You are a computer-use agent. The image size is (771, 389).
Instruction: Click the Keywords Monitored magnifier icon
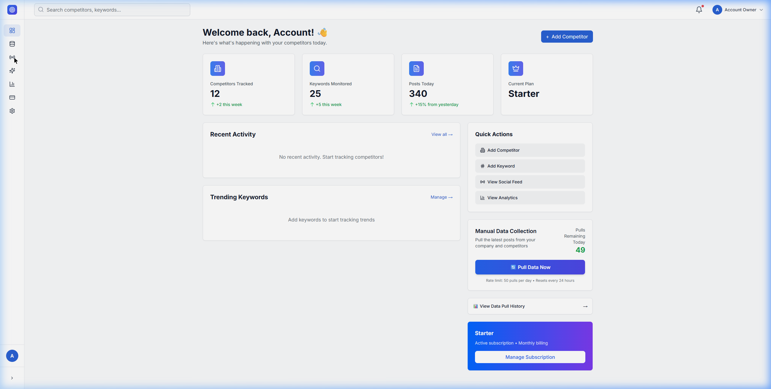coord(317,69)
